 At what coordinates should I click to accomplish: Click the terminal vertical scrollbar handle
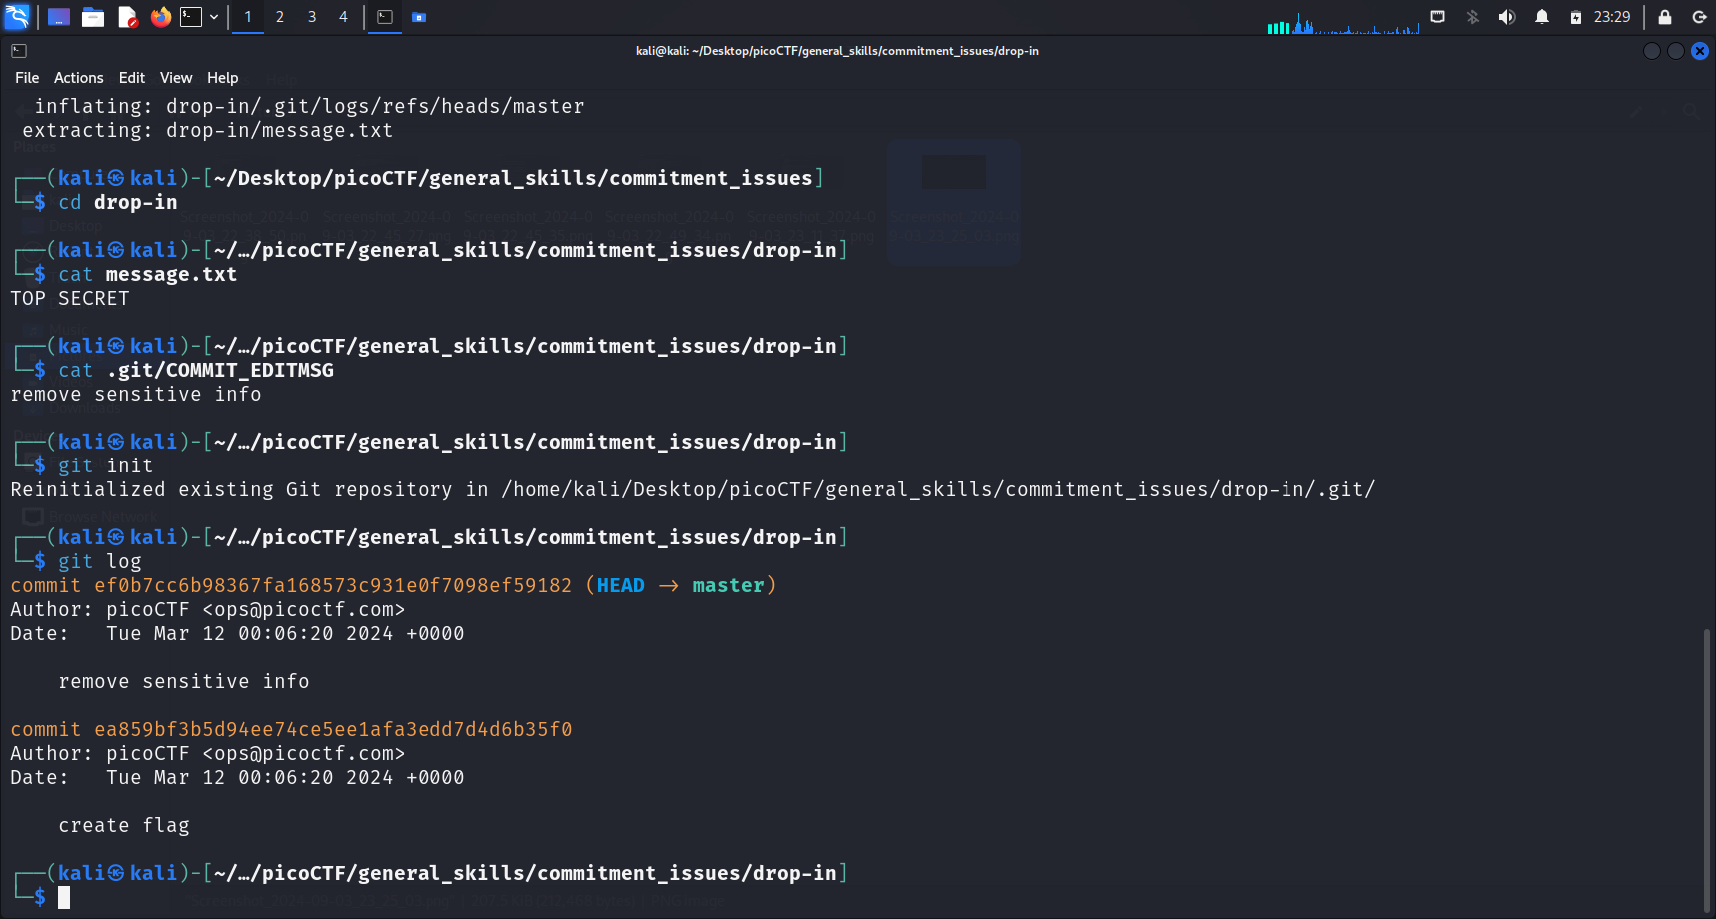tap(1706, 769)
